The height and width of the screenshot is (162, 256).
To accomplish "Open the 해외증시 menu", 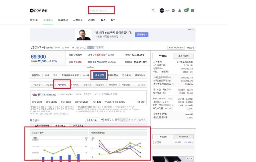I will click(63, 20).
